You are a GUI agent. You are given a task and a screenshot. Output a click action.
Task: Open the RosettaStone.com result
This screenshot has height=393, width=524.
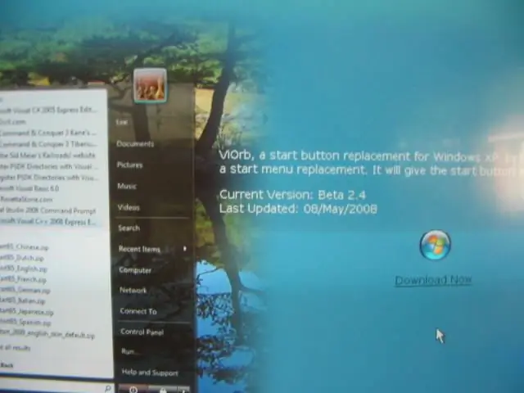(x=26, y=199)
